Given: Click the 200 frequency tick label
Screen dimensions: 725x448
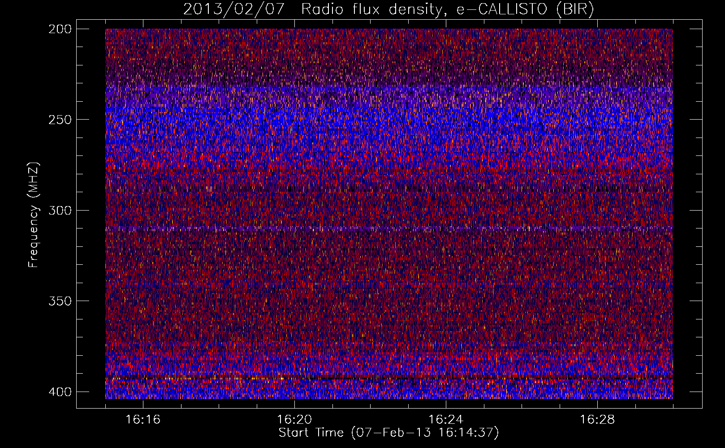Looking at the screenshot, I should (x=60, y=29).
